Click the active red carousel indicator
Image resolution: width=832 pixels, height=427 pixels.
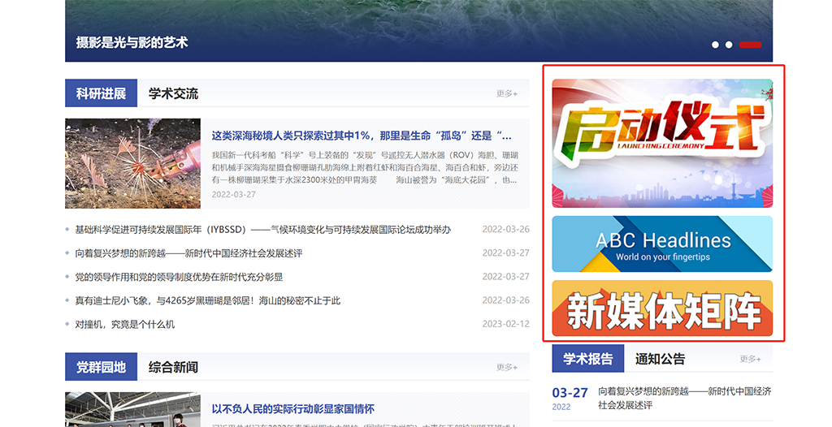750,45
